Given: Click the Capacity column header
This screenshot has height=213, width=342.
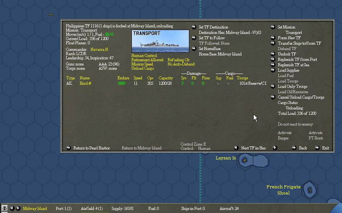Looking at the screenshot, I should tap(166, 78).
